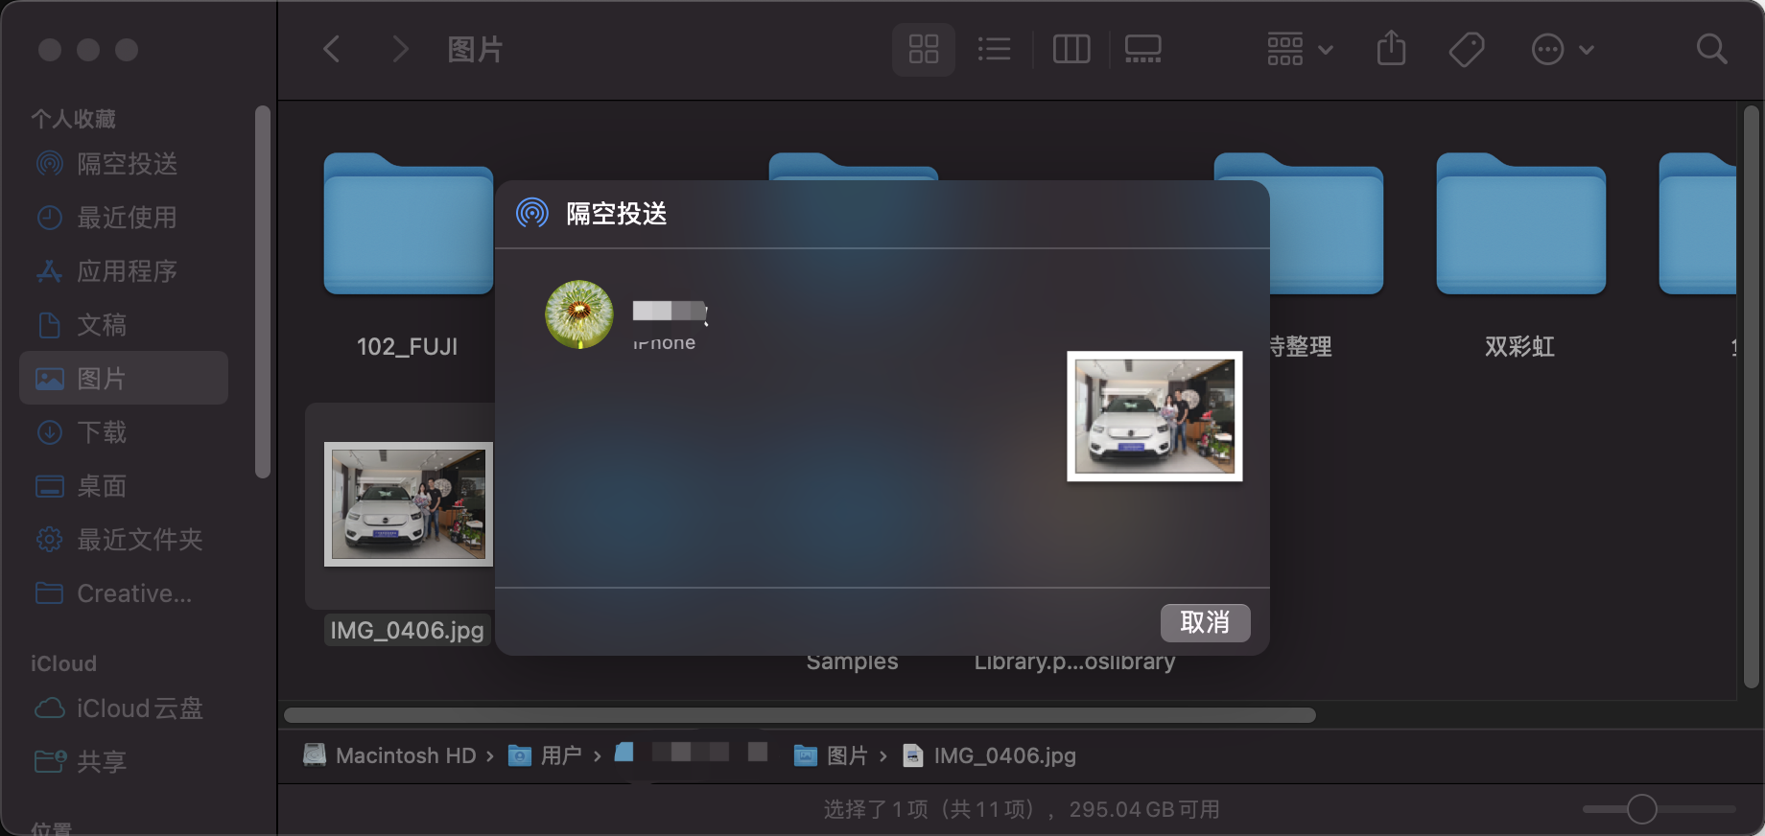This screenshot has height=836, width=1765.
Task: Click the Share toolbar icon
Action: [1391, 49]
